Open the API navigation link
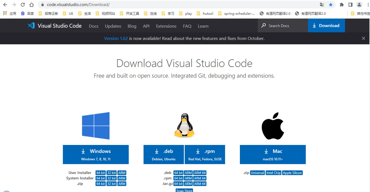 click(146, 26)
